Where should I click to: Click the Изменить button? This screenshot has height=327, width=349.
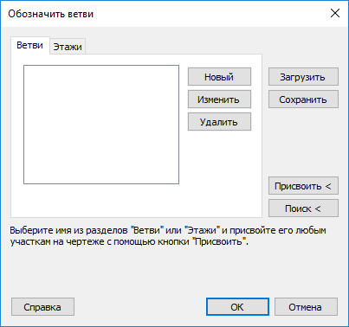[x=219, y=99]
